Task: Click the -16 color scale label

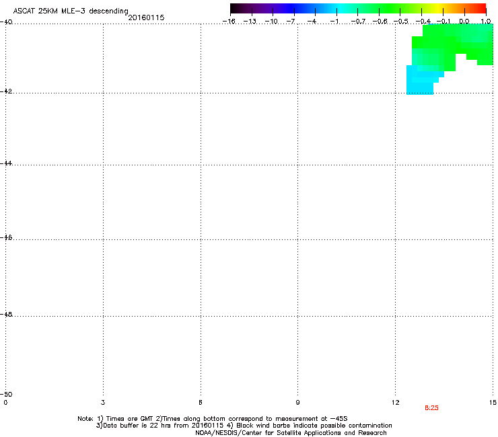Action: (x=229, y=22)
